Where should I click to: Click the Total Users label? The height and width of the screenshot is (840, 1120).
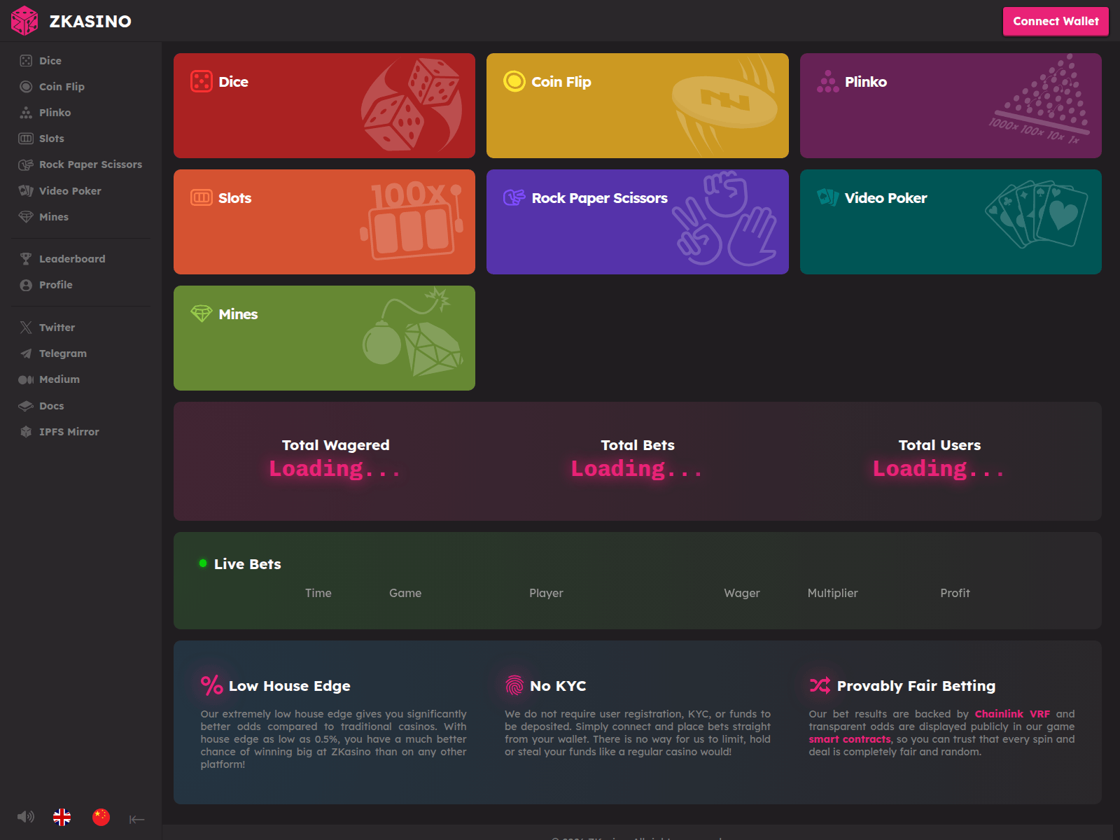(939, 445)
